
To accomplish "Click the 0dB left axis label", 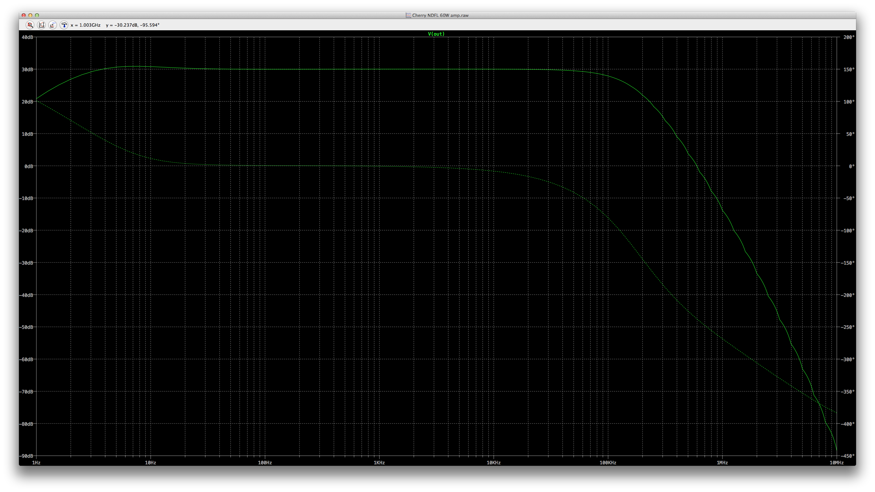I will [x=29, y=166].
